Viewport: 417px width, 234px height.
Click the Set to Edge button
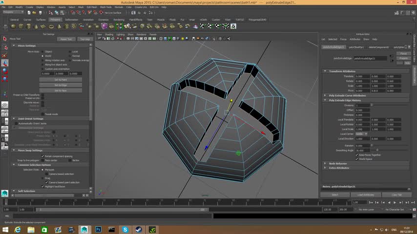point(61,85)
